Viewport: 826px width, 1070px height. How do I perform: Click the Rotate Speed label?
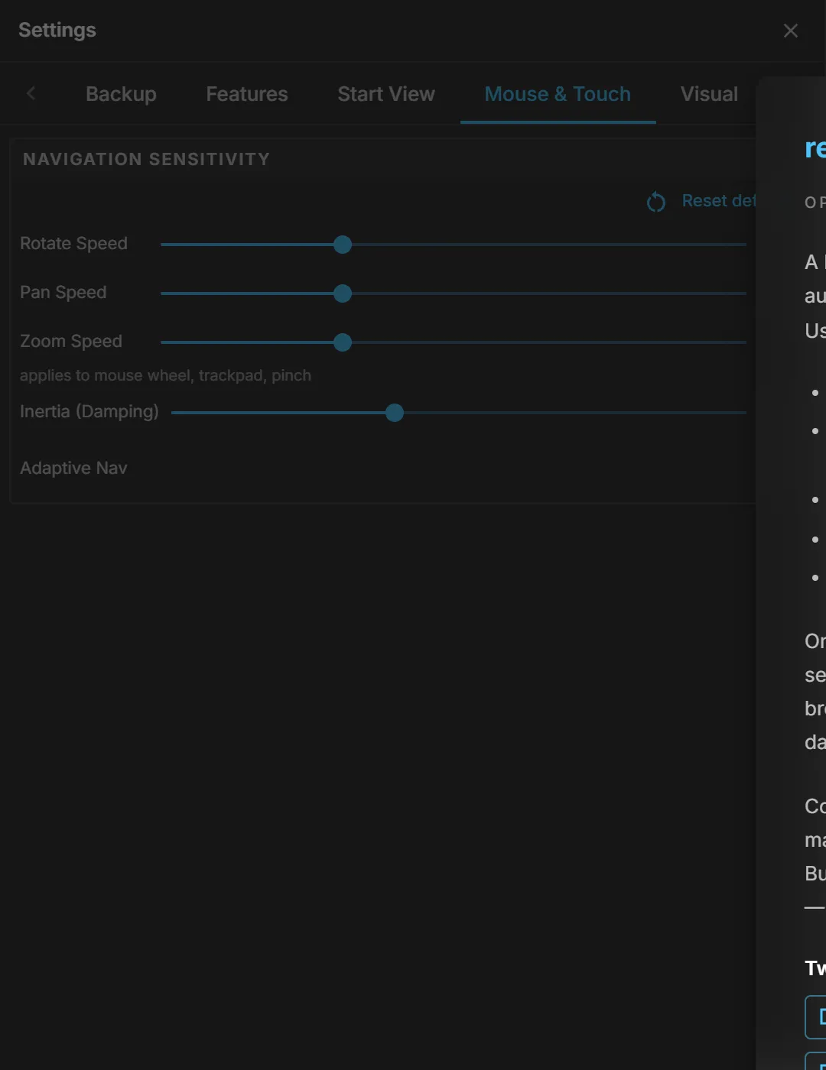coord(73,243)
